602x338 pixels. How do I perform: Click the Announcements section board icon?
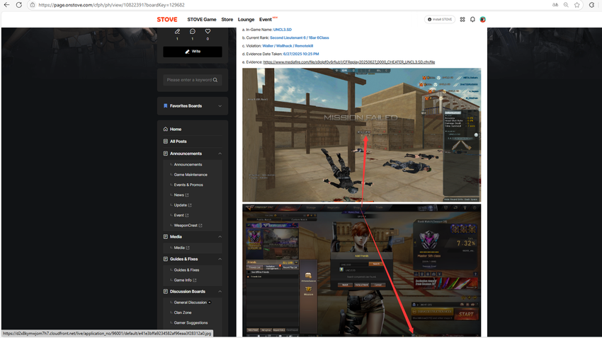click(166, 153)
